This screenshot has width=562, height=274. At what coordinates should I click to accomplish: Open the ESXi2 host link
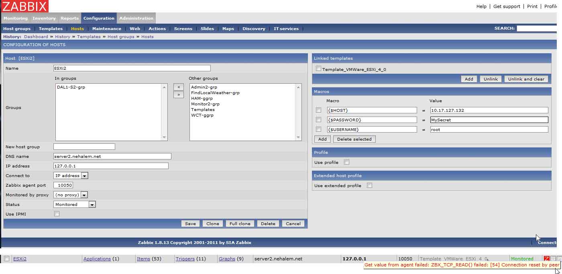pos(20,259)
